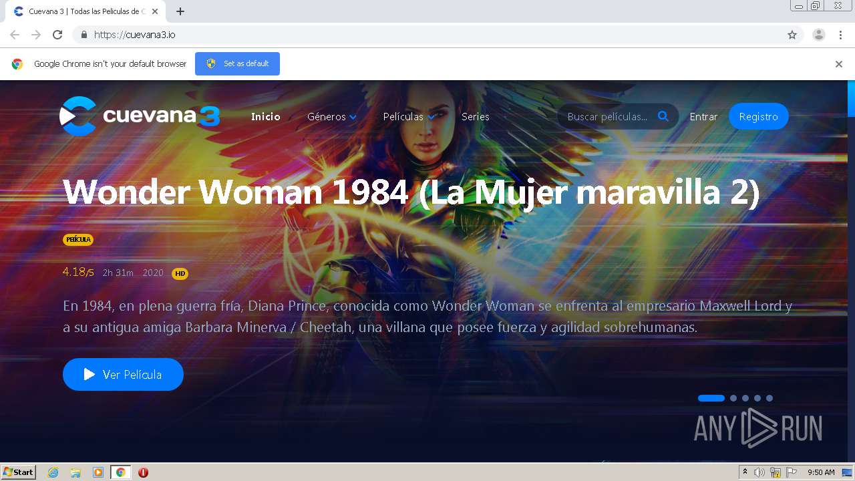This screenshot has width=855, height=481.
Task: Select fourth carousel dot
Action: coord(757,398)
